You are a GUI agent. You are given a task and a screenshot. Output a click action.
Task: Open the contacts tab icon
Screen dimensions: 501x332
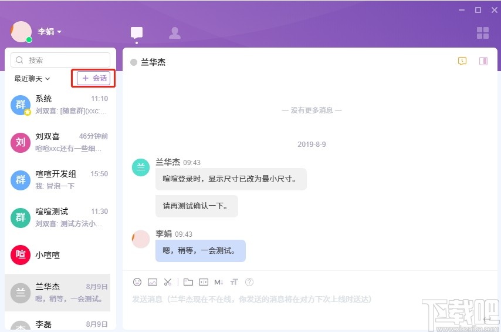click(x=174, y=33)
